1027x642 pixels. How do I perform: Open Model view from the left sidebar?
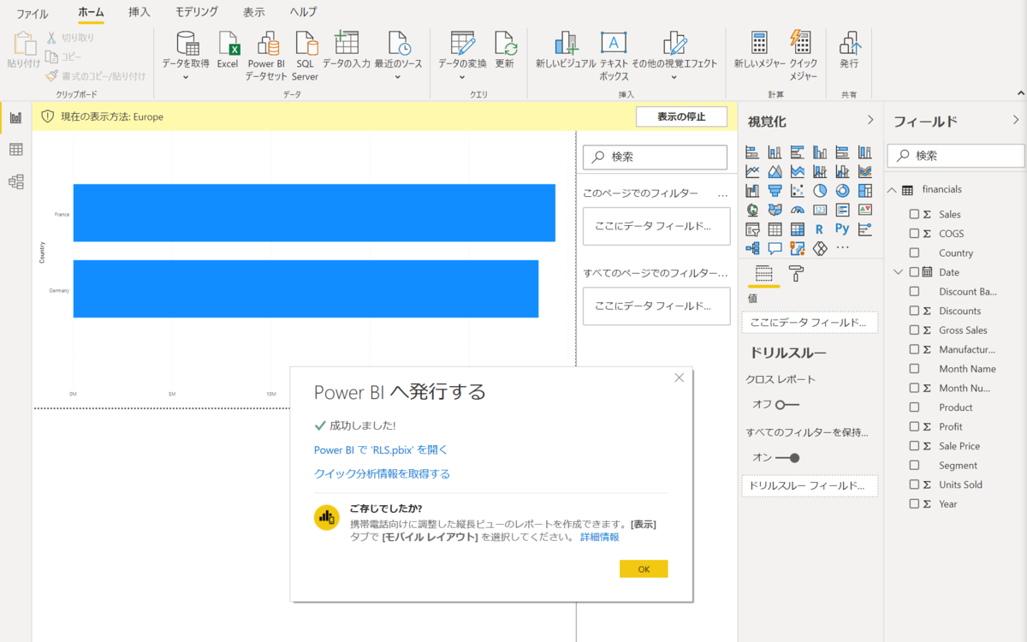point(15,181)
